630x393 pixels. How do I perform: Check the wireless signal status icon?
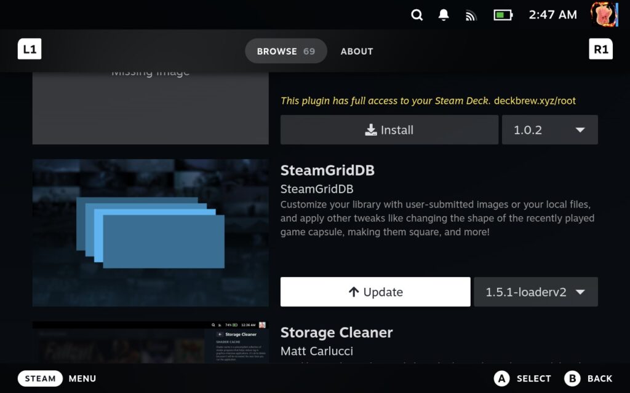point(471,15)
